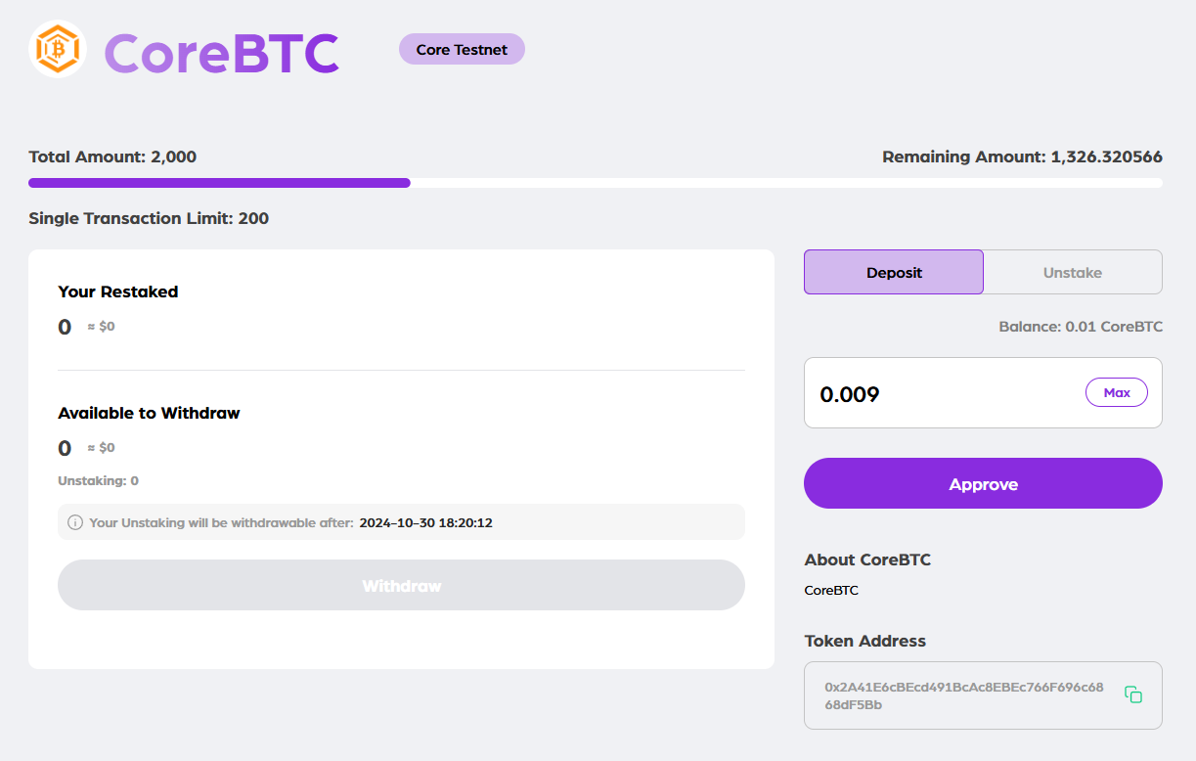Switch to the Deposit tab
The width and height of the screenshot is (1196, 761).
tap(894, 273)
